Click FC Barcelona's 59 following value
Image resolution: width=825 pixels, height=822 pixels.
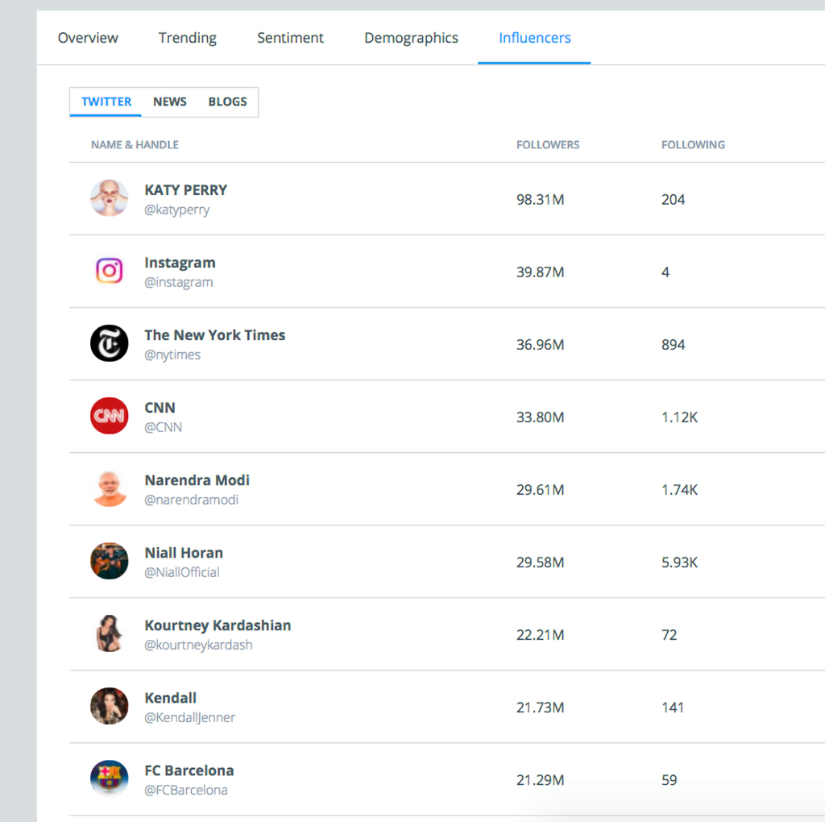click(x=669, y=781)
